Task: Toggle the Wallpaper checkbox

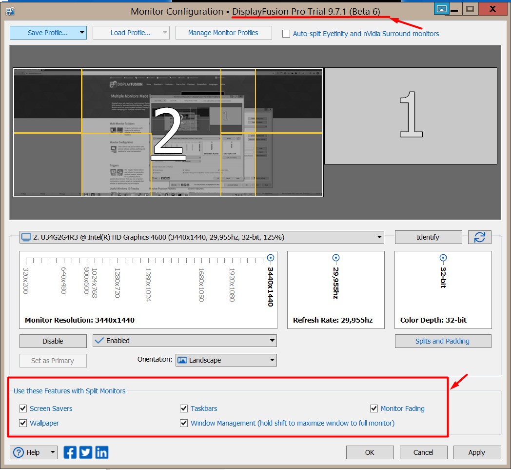Action: tap(23, 423)
